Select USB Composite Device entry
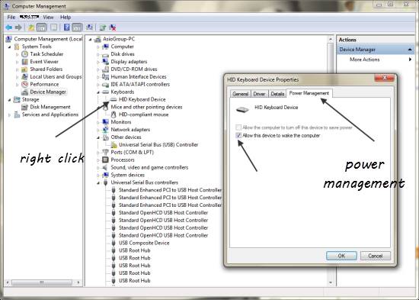This screenshot has width=419, height=300. 144,243
